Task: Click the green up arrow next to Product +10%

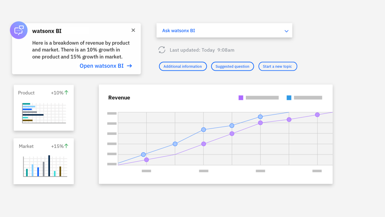Action: pyautogui.click(x=67, y=93)
